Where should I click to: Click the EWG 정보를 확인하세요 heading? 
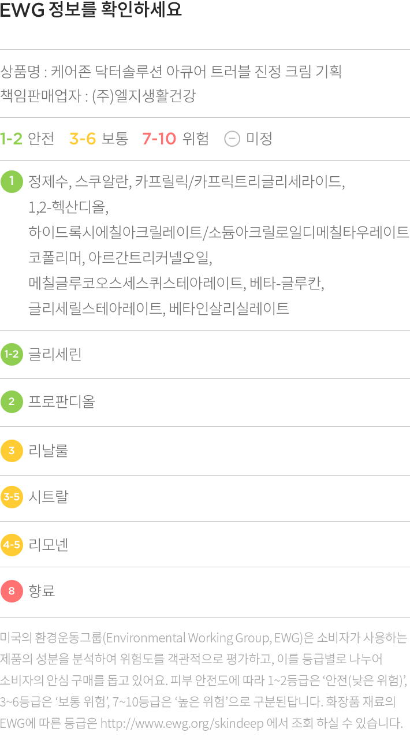click(x=91, y=10)
